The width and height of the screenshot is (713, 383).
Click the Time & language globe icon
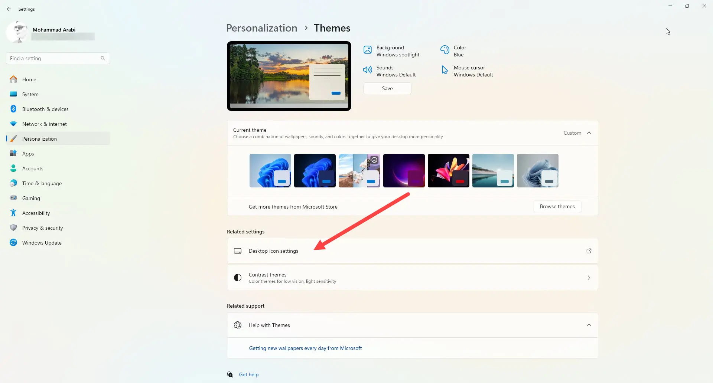coord(13,183)
